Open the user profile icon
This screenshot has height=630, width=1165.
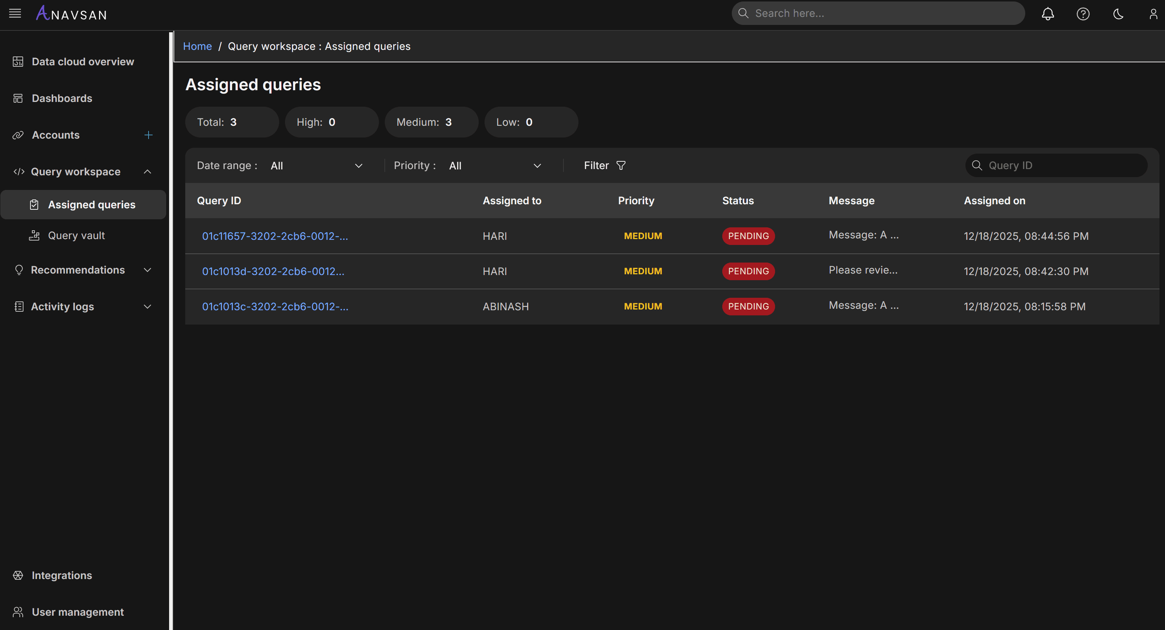point(1153,14)
